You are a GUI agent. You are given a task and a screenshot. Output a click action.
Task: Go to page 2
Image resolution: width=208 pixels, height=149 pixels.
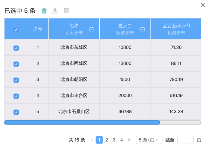pyautogui.click(x=107, y=140)
